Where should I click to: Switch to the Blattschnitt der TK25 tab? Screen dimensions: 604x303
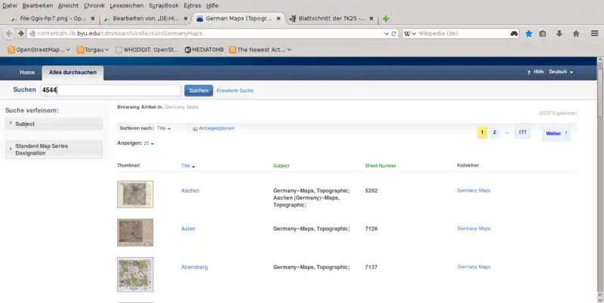click(329, 18)
